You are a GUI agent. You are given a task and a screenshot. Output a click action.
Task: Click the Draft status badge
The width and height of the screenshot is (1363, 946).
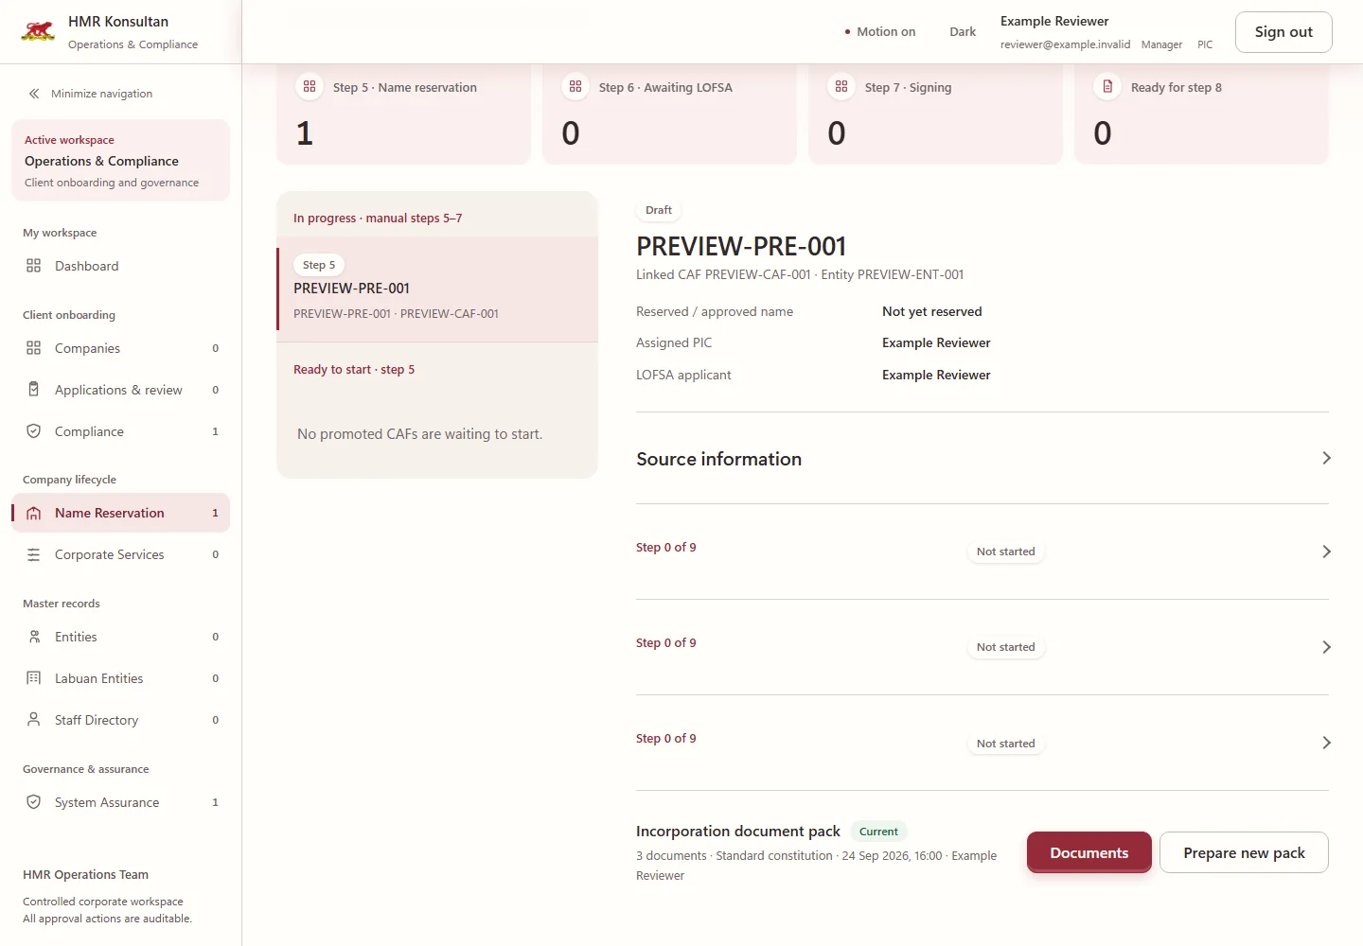(659, 210)
